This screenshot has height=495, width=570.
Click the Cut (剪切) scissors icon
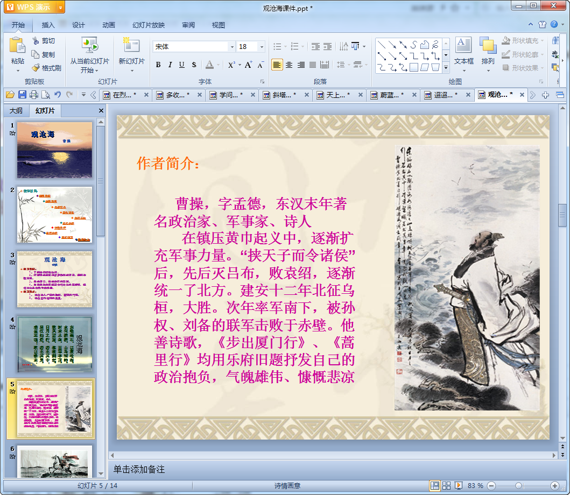click(x=36, y=41)
